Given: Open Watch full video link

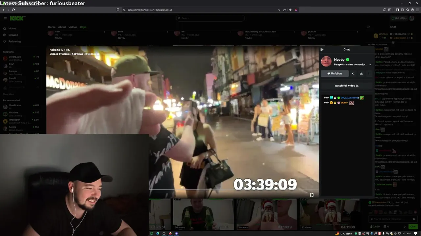Looking at the screenshot, I should (x=347, y=86).
